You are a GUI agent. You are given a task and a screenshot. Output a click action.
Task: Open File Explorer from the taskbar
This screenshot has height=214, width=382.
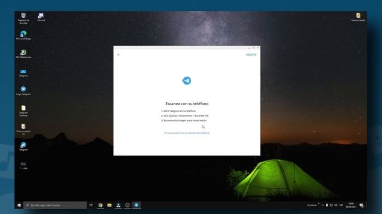tap(109, 205)
